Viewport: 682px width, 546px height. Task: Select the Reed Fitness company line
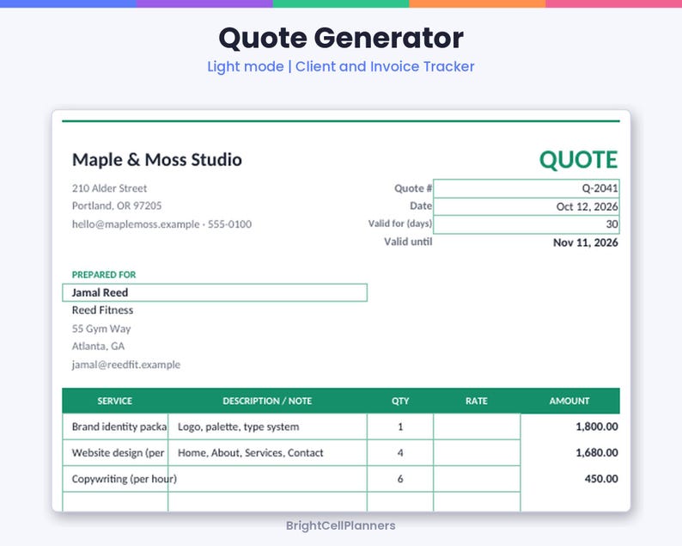click(103, 310)
